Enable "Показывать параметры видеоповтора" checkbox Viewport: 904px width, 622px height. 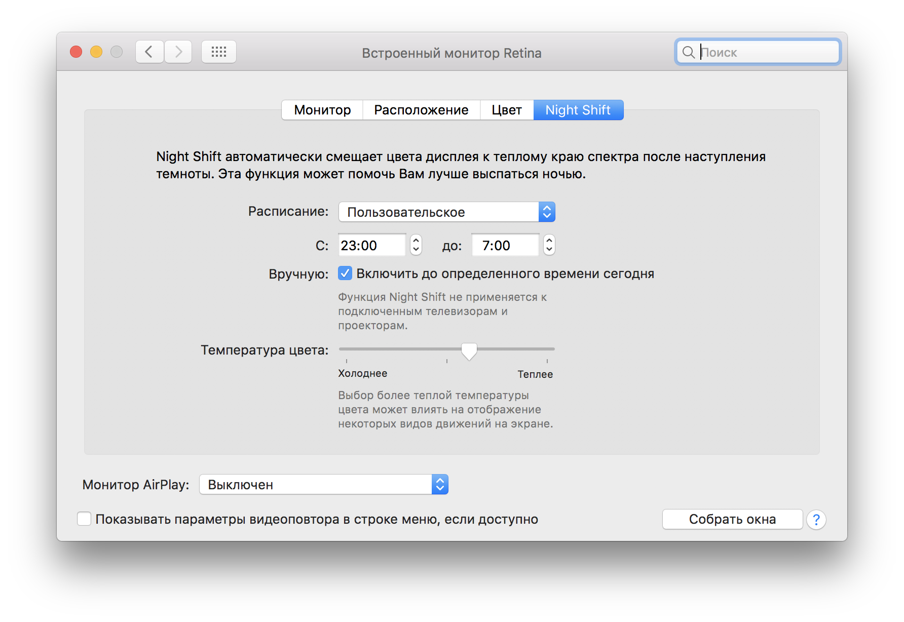(x=84, y=519)
